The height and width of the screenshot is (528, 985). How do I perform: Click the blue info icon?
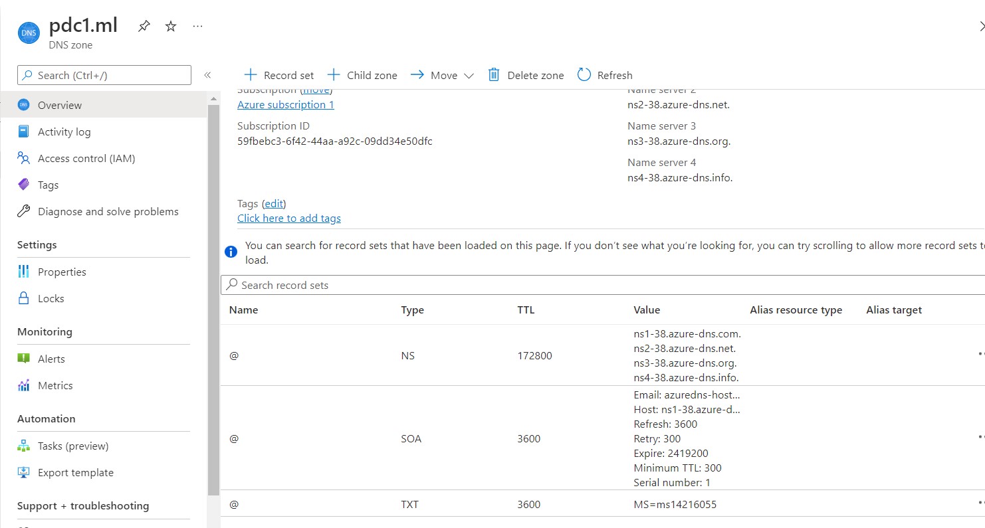click(x=231, y=252)
